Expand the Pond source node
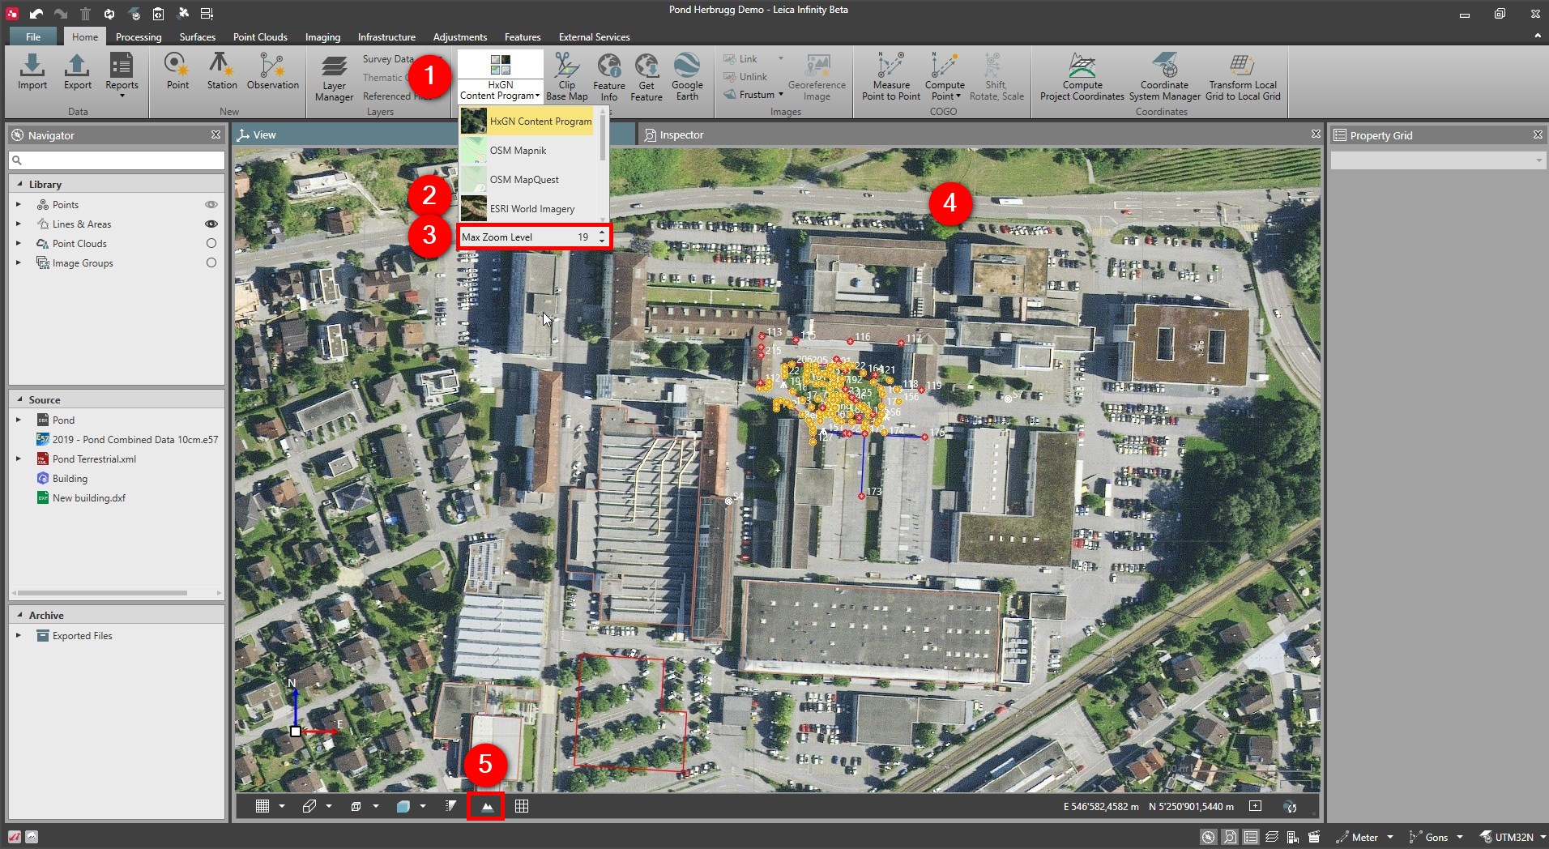This screenshot has width=1549, height=849. pyautogui.click(x=19, y=420)
